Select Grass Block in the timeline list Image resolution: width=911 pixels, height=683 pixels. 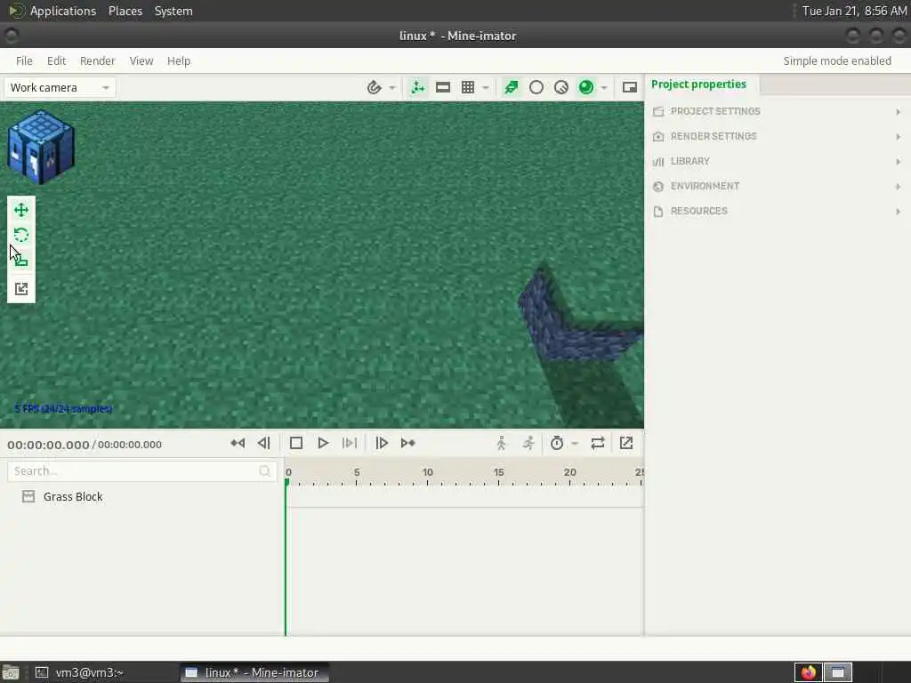pyautogui.click(x=73, y=496)
